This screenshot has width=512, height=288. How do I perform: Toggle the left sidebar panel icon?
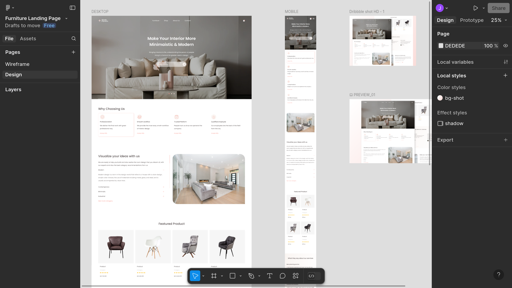coord(73,8)
